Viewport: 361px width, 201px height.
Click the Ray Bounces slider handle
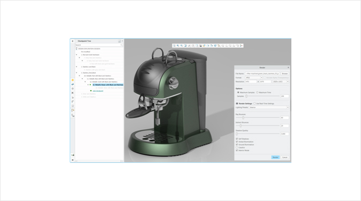click(243, 117)
